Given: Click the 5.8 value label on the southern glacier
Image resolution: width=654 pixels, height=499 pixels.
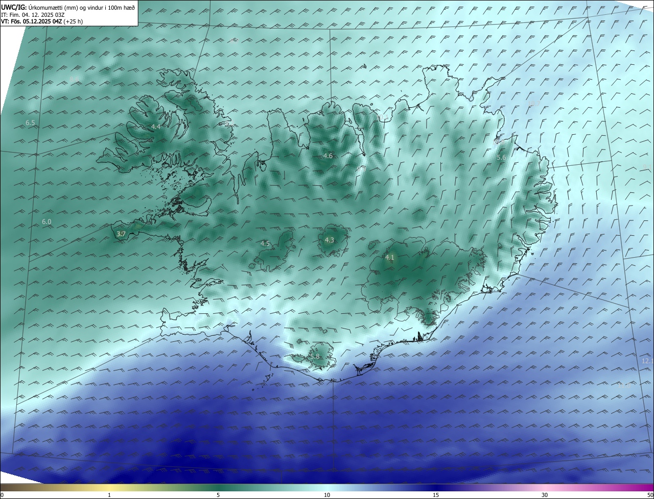Looking at the screenshot, I should tap(315, 356).
